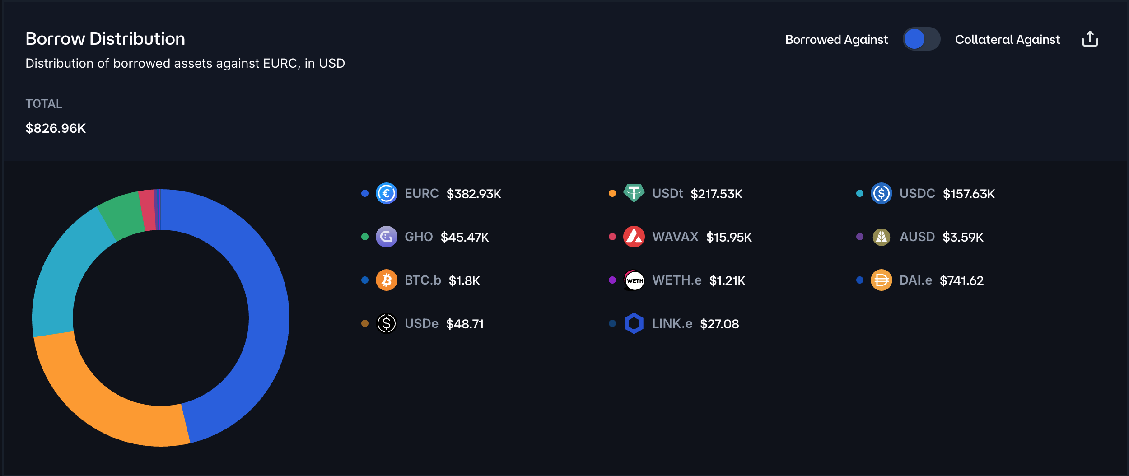Viewport: 1129px width, 476px height.
Task: Click the orange USDt legend color dot
Action: 612,194
